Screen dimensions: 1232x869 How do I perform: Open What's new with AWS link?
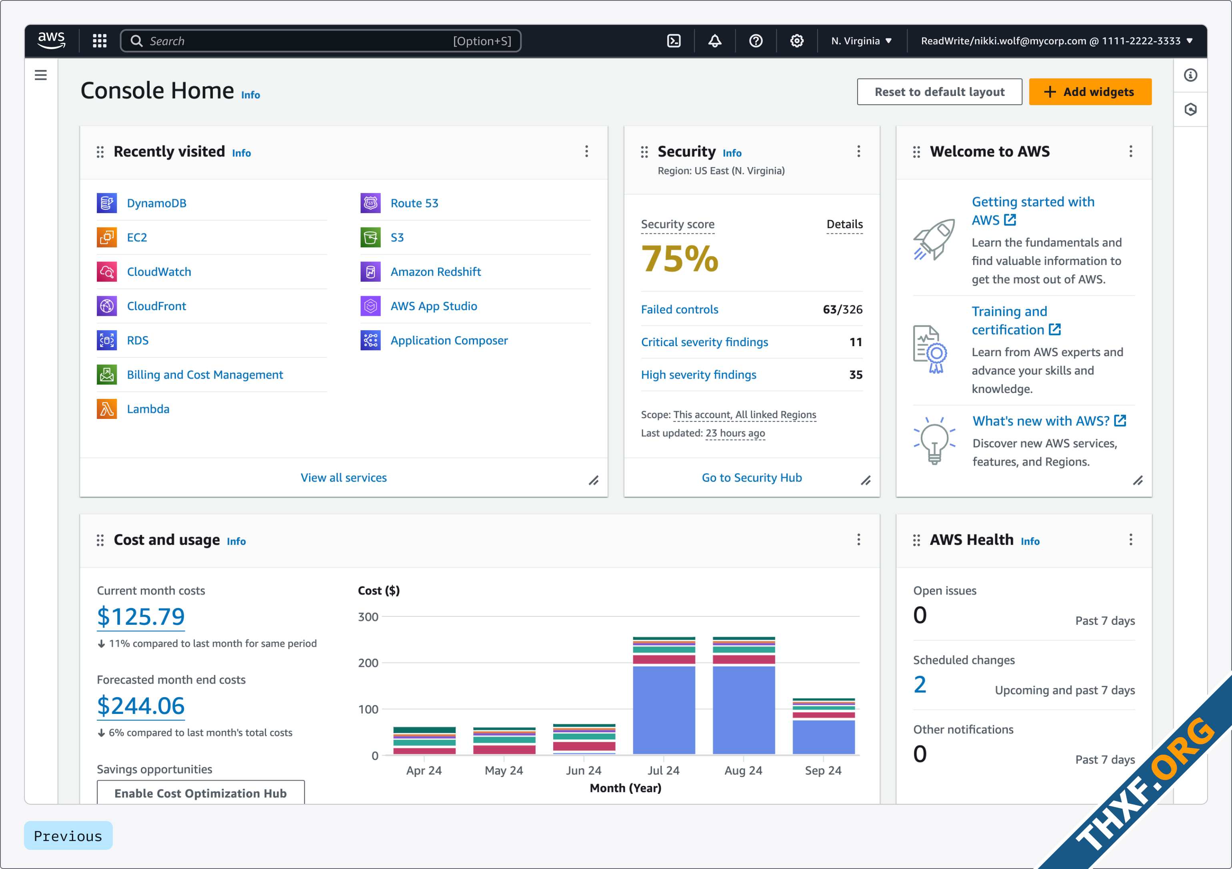pos(1049,421)
